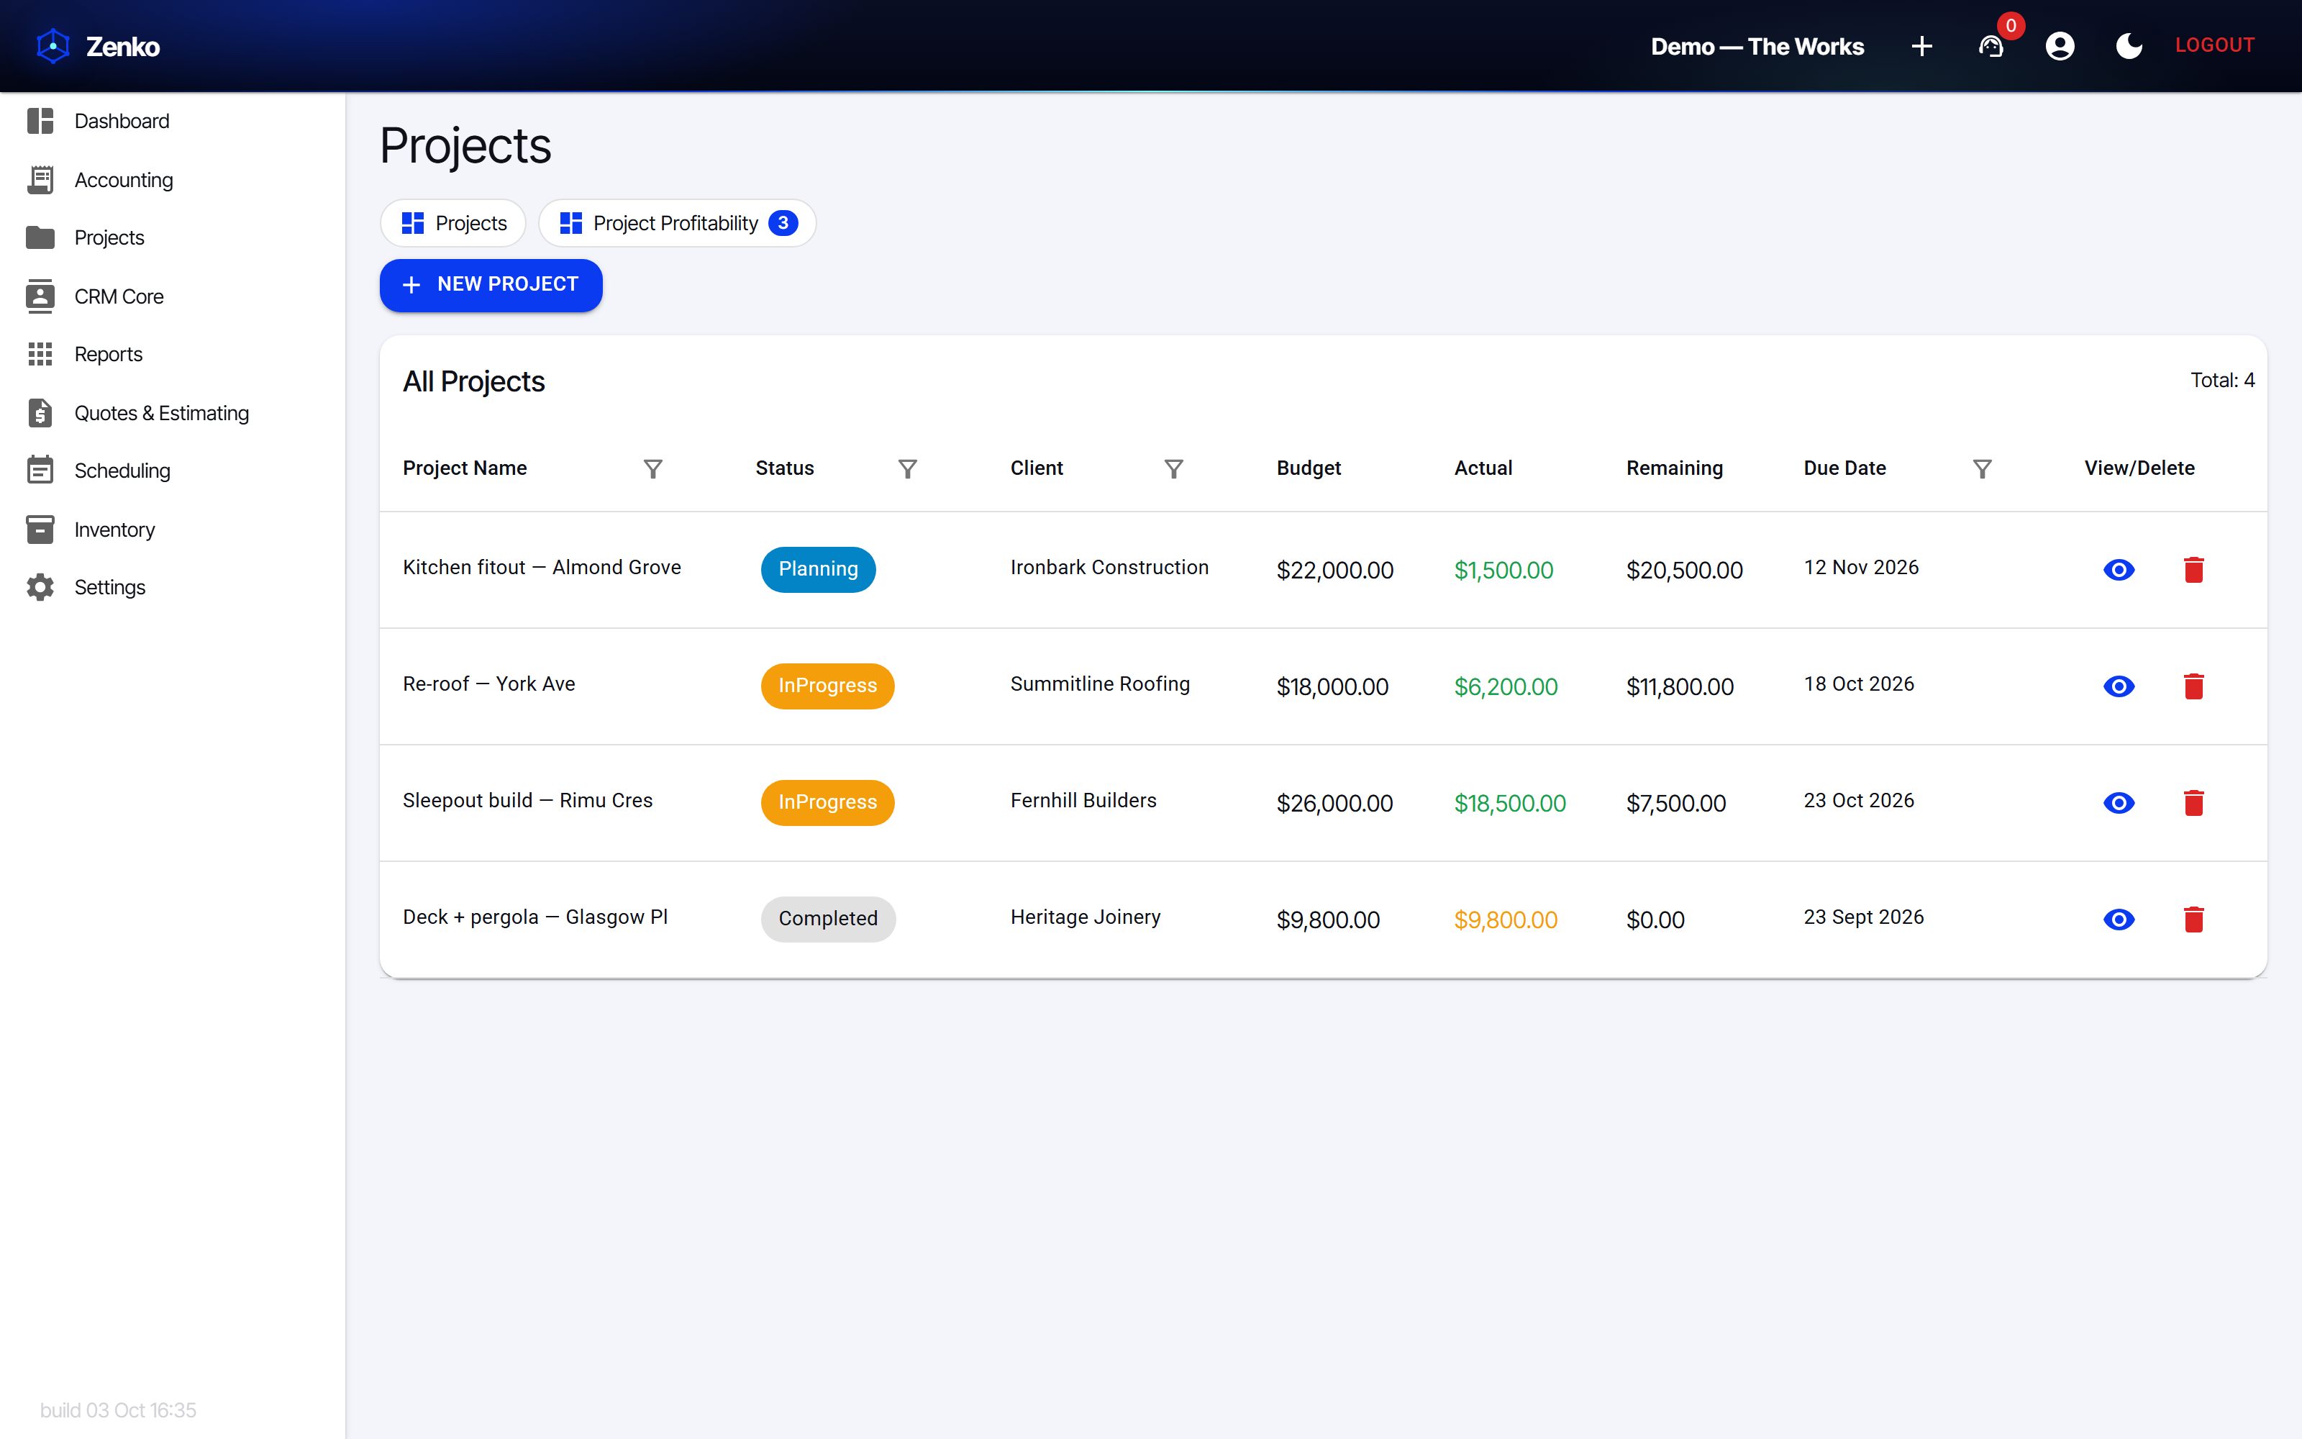Click the Sleepout build — Rimu Cres name

[x=528, y=800]
